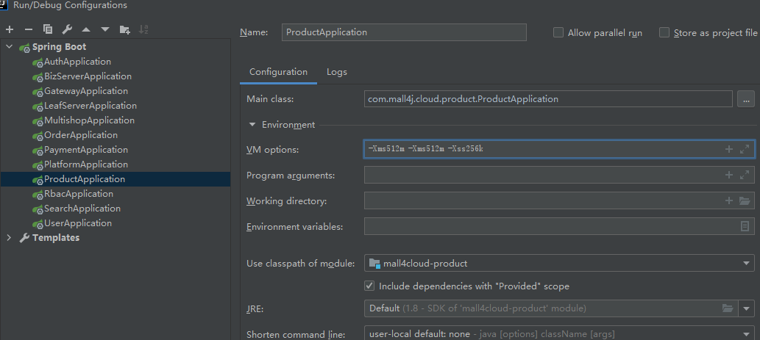Click the Add New Configuration plus icon
The height and width of the screenshot is (340, 760).
pos(10,29)
